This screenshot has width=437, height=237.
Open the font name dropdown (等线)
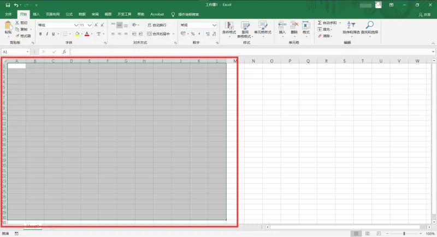76,25
